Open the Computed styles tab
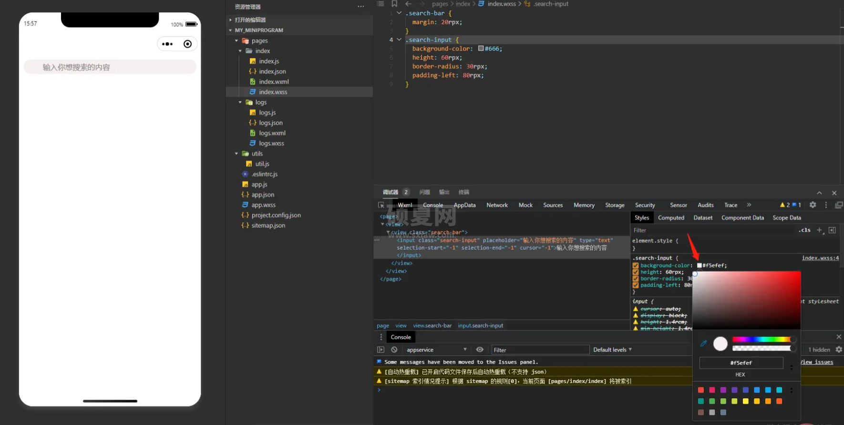The height and width of the screenshot is (425, 844). 671,218
